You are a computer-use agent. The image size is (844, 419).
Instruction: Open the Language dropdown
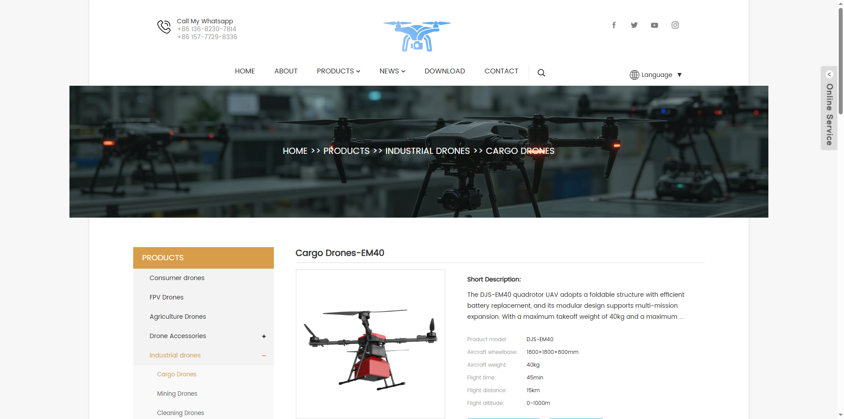656,75
